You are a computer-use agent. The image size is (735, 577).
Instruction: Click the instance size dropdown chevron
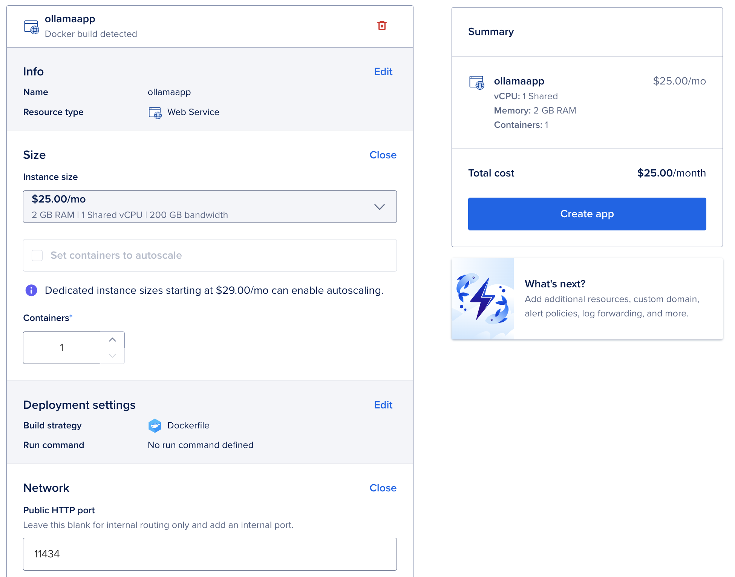[x=379, y=207]
